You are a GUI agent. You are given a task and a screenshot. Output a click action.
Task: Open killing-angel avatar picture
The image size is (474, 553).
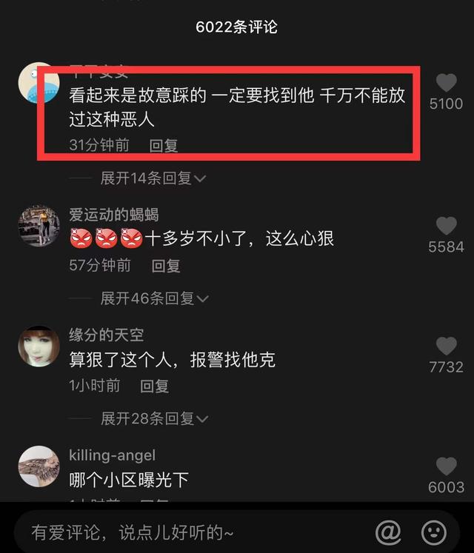(x=39, y=466)
